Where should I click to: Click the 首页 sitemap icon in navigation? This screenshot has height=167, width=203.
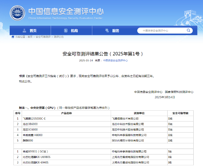tap(24, 31)
